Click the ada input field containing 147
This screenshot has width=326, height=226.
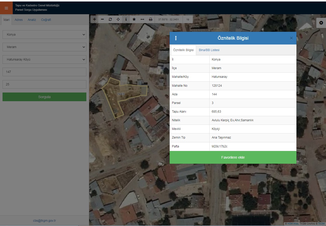pos(44,72)
